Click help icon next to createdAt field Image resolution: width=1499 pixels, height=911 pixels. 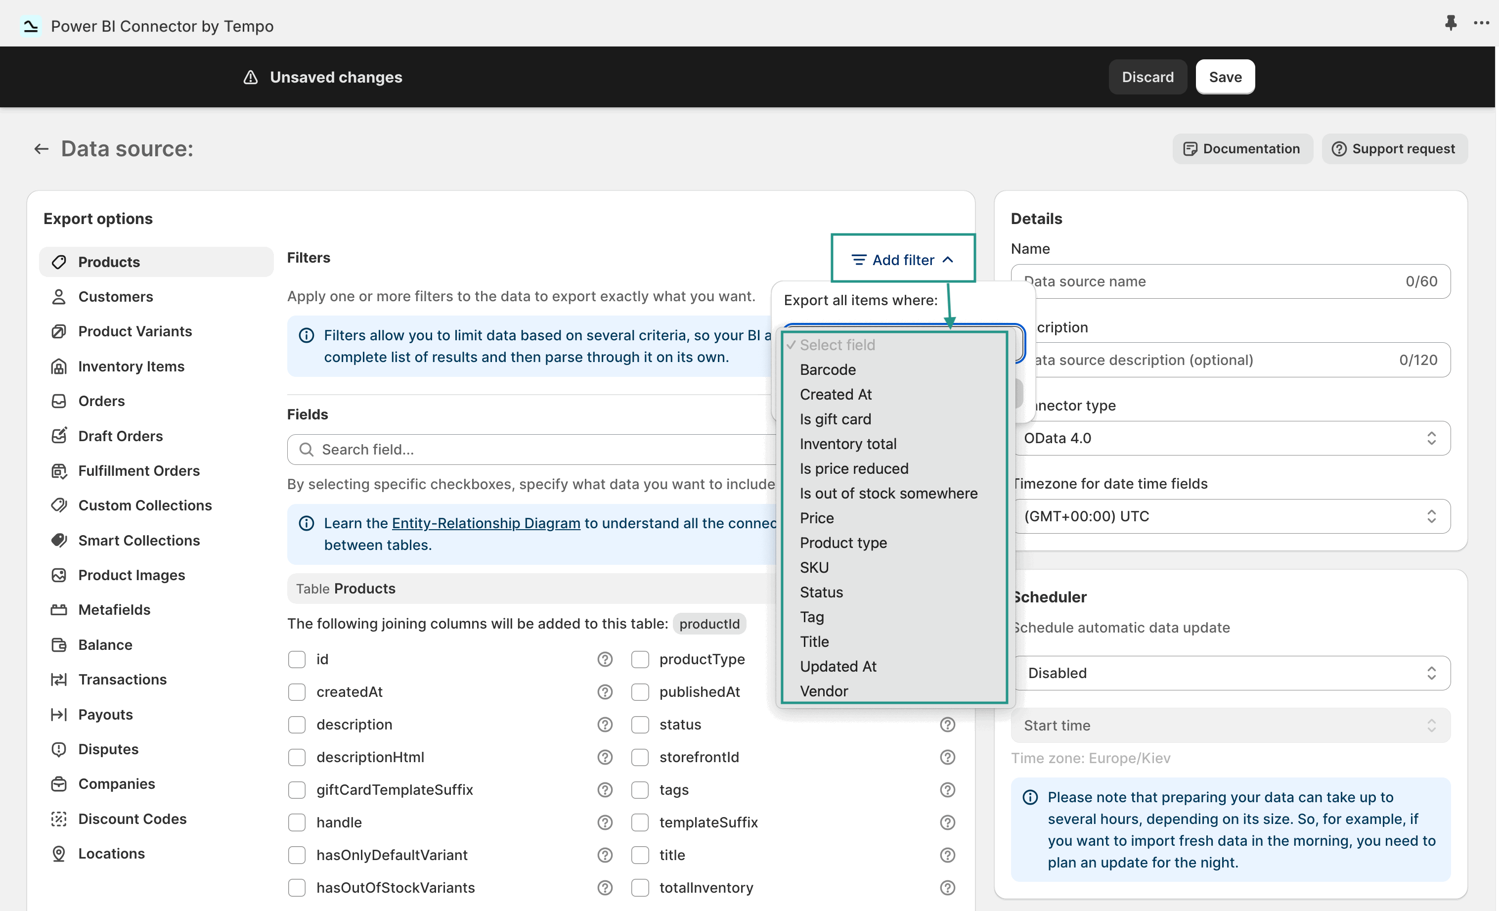tap(604, 692)
